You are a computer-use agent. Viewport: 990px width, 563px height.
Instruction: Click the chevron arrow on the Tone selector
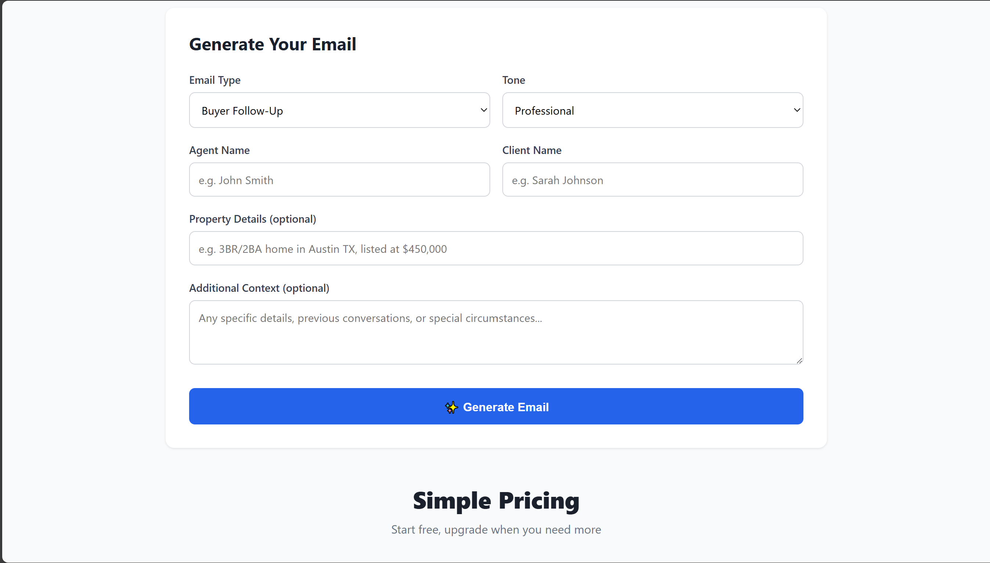pos(797,110)
